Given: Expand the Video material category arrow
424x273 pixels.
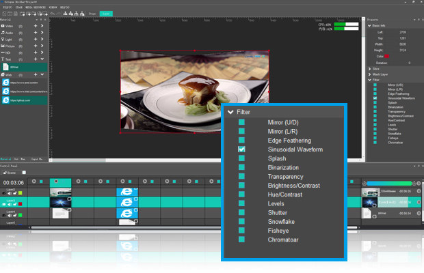Looking at the screenshot, I should 42,26.
